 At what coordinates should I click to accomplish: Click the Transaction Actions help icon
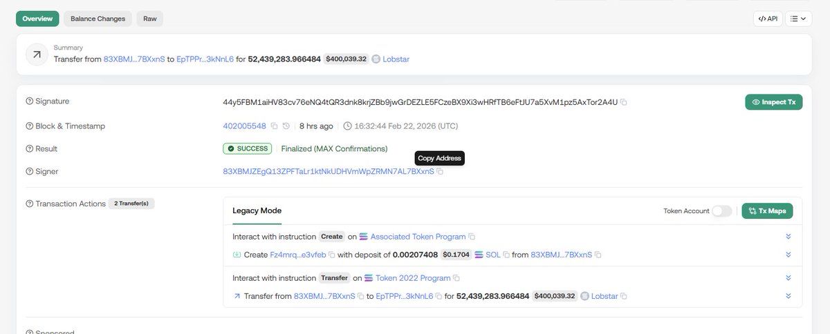click(x=29, y=204)
